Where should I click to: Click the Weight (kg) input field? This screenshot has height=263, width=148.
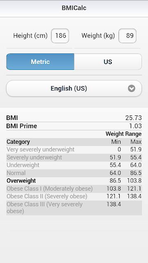[127, 36]
